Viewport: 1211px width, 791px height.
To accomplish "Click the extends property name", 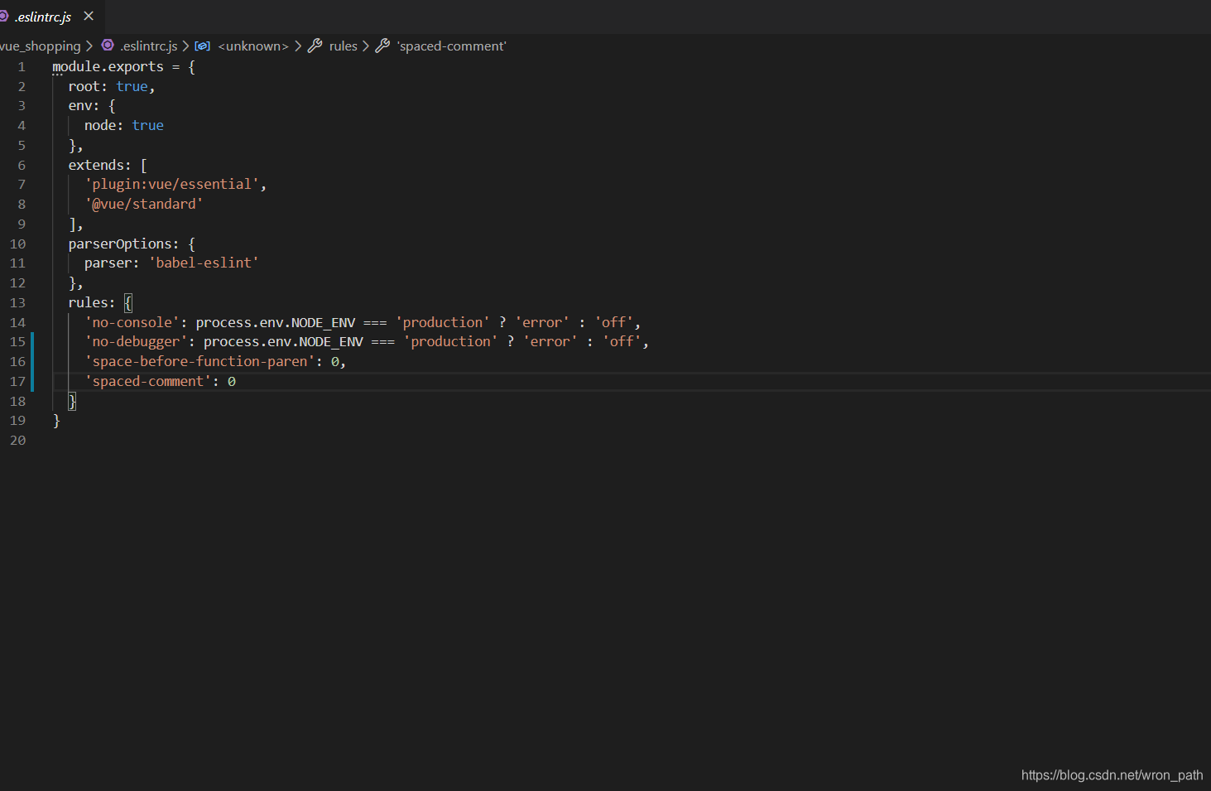I will [x=95, y=165].
